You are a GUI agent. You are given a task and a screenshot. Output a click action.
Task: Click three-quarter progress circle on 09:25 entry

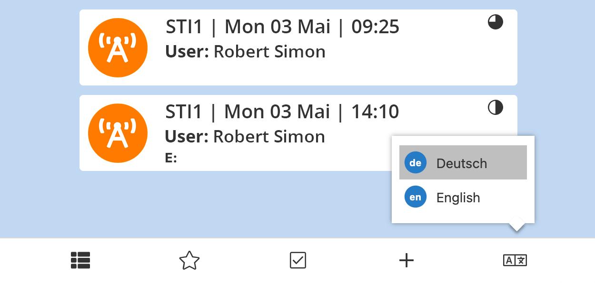coord(496,22)
